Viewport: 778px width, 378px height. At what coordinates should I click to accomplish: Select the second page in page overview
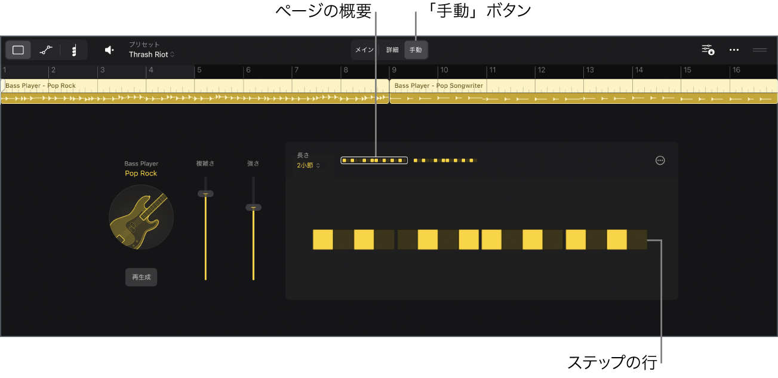click(x=445, y=161)
